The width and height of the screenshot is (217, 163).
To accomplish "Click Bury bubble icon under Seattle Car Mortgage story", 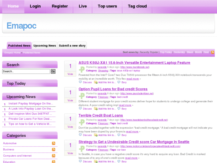I will tap(119, 161).
